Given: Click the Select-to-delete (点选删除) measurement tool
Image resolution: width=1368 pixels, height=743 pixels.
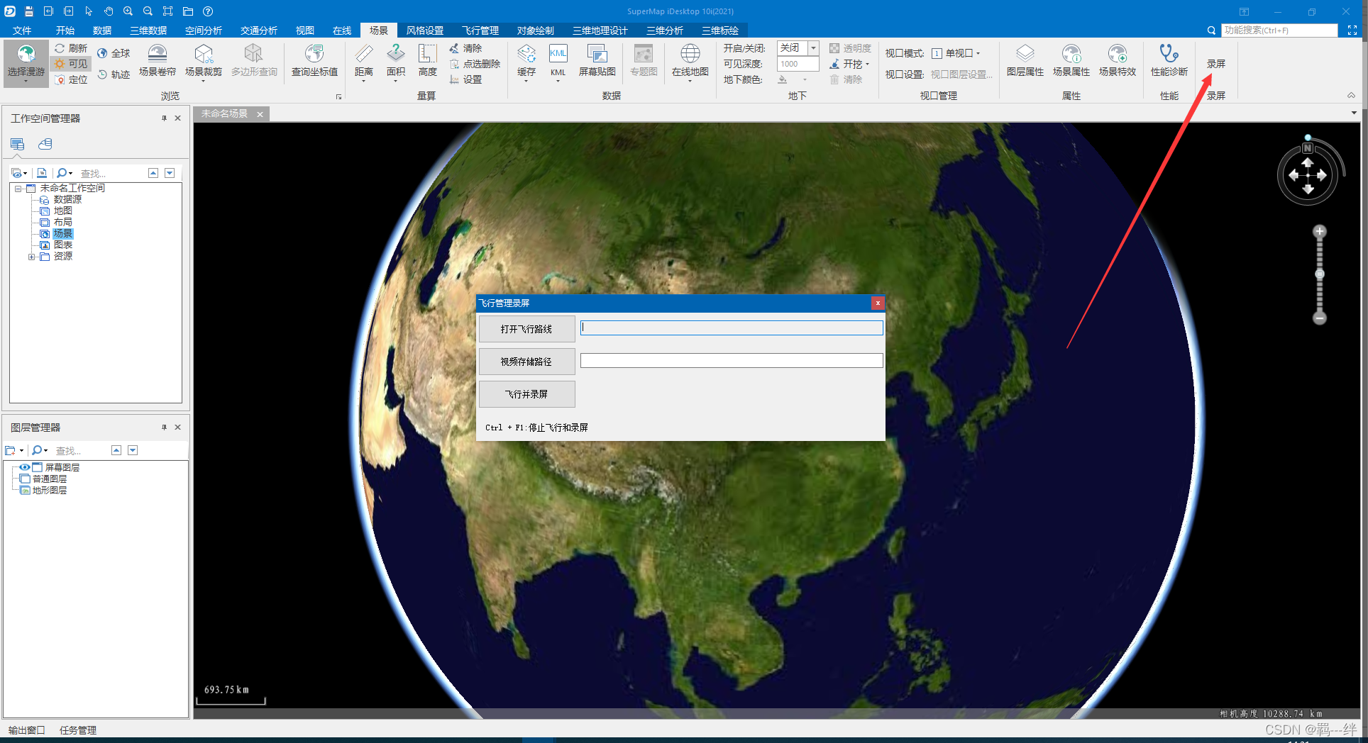Looking at the screenshot, I should [475, 64].
